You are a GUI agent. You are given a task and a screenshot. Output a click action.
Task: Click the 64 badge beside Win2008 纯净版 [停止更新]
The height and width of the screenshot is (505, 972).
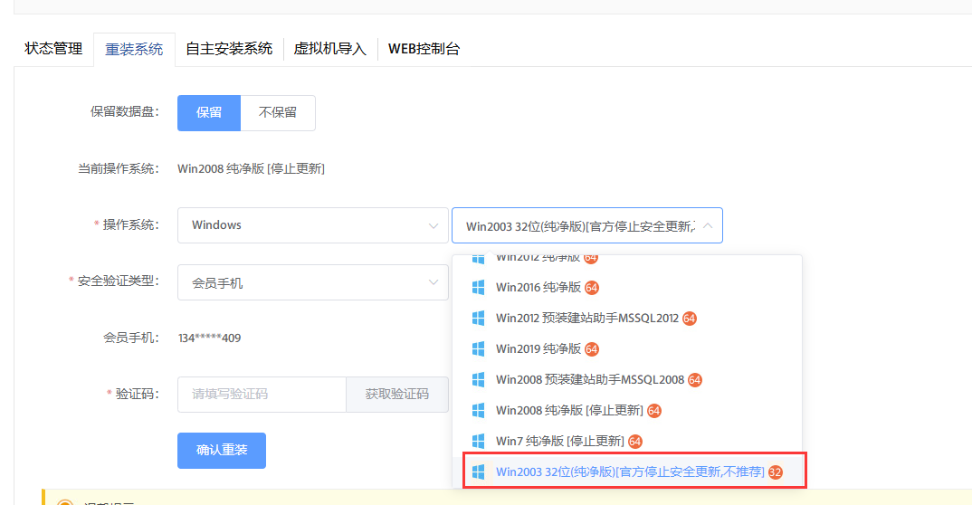654,411
